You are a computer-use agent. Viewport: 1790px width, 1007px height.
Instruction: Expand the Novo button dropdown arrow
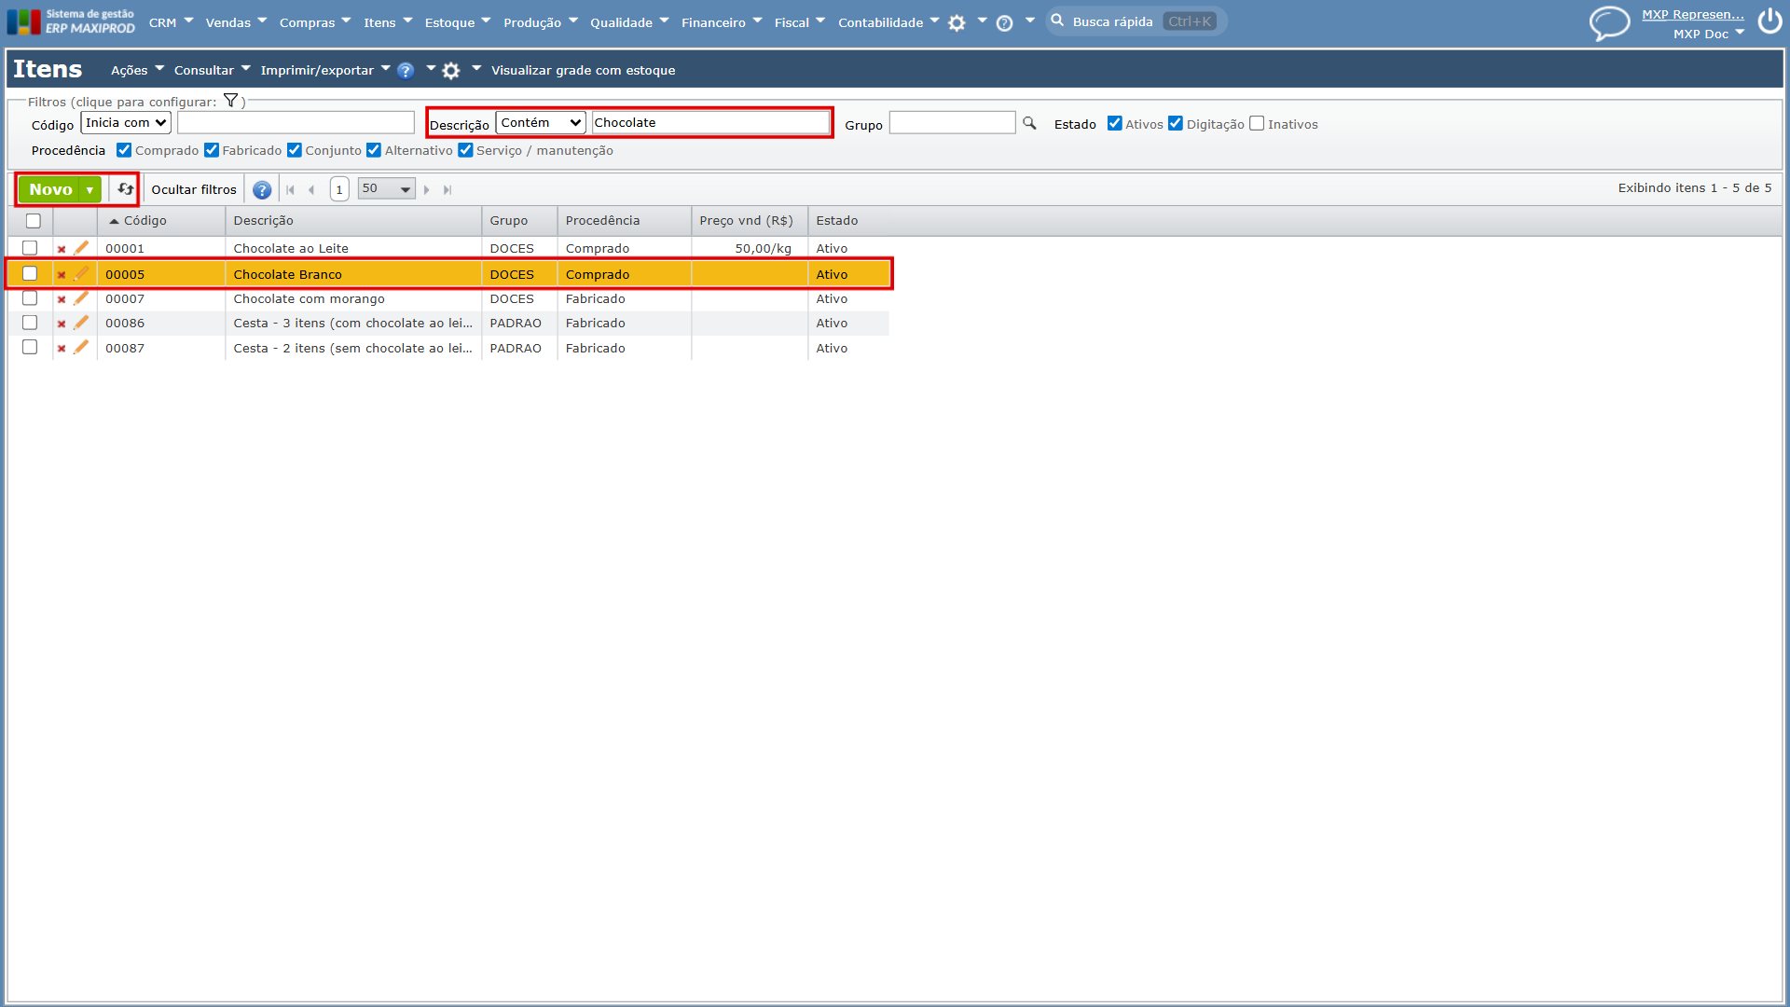point(89,190)
